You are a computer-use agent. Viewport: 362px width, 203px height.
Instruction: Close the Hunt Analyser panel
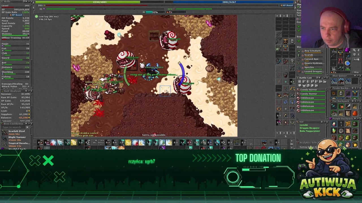(x=31, y=91)
